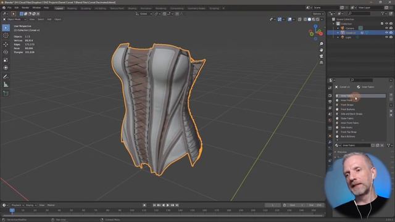Select the Side Hooks material slot
The width and height of the screenshot is (395, 222).
point(360,128)
